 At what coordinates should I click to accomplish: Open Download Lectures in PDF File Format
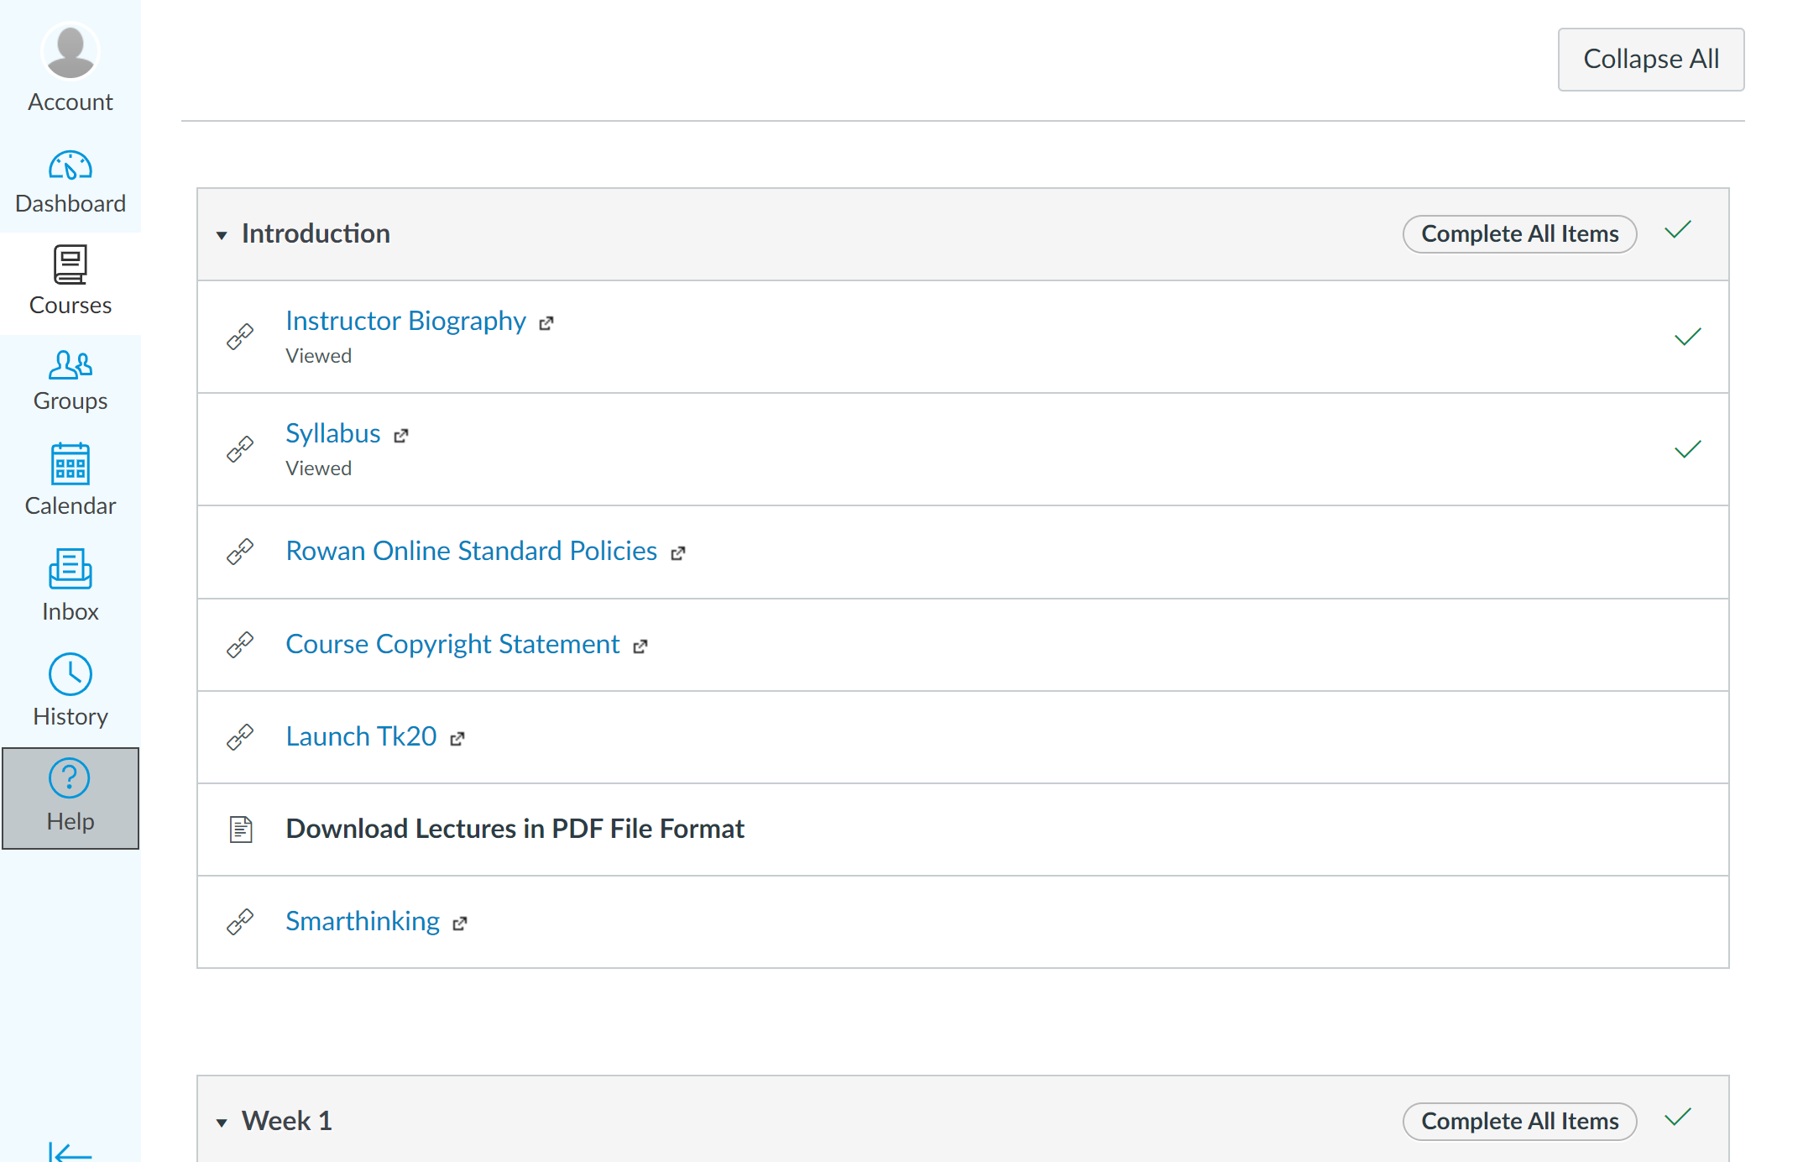click(515, 829)
